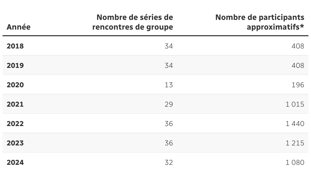
Task: Select the 2022 row label
Action: coord(15,124)
